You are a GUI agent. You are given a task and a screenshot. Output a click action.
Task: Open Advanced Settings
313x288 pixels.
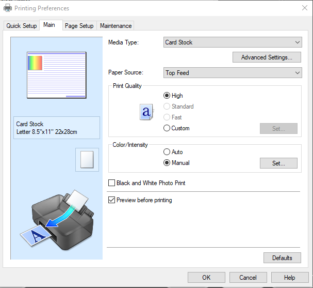click(x=267, y=57)
